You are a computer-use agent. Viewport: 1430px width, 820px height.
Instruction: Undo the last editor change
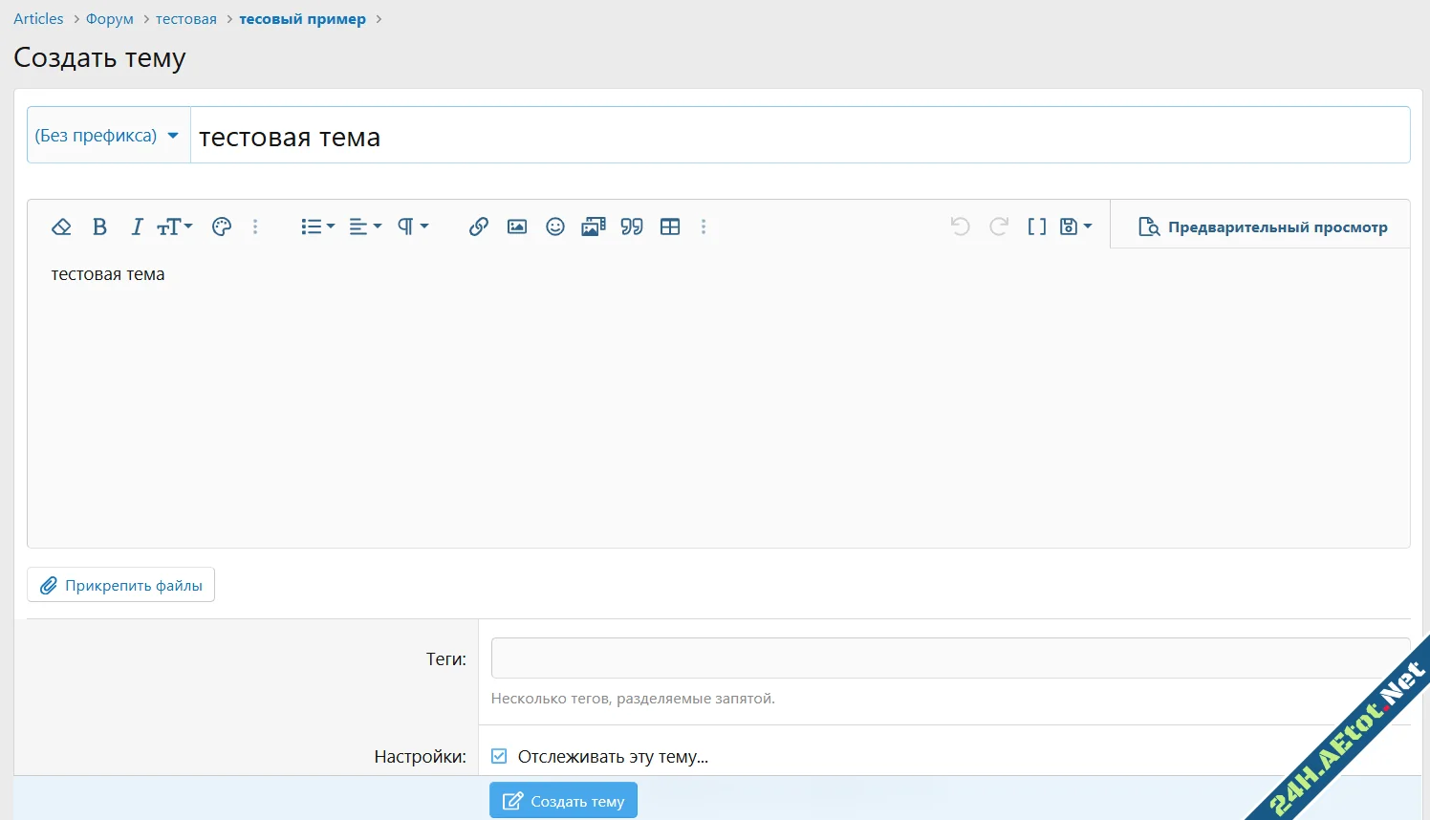(960, 227)
